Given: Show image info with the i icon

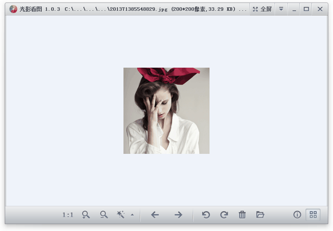Looking at the screenshot, I should click(x=297, y=215).
